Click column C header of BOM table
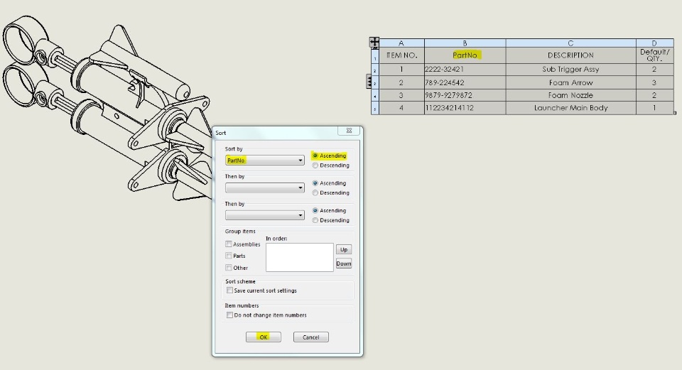This screenshot has width=682, height=370. (x=570, y=43)
